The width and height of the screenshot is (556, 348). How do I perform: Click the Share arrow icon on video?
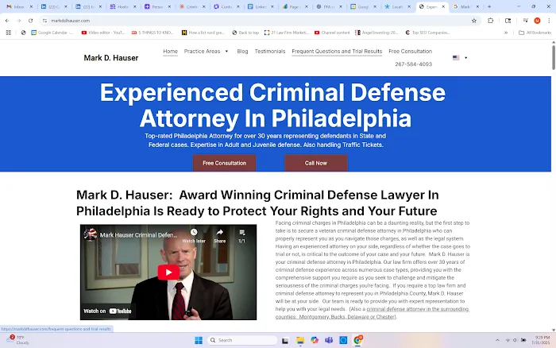pos(219,234)
